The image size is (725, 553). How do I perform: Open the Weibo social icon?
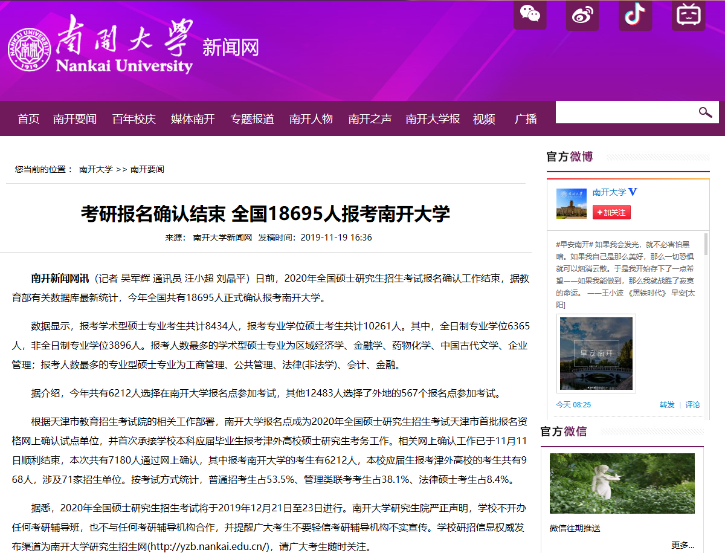click(x=582, y=15)
